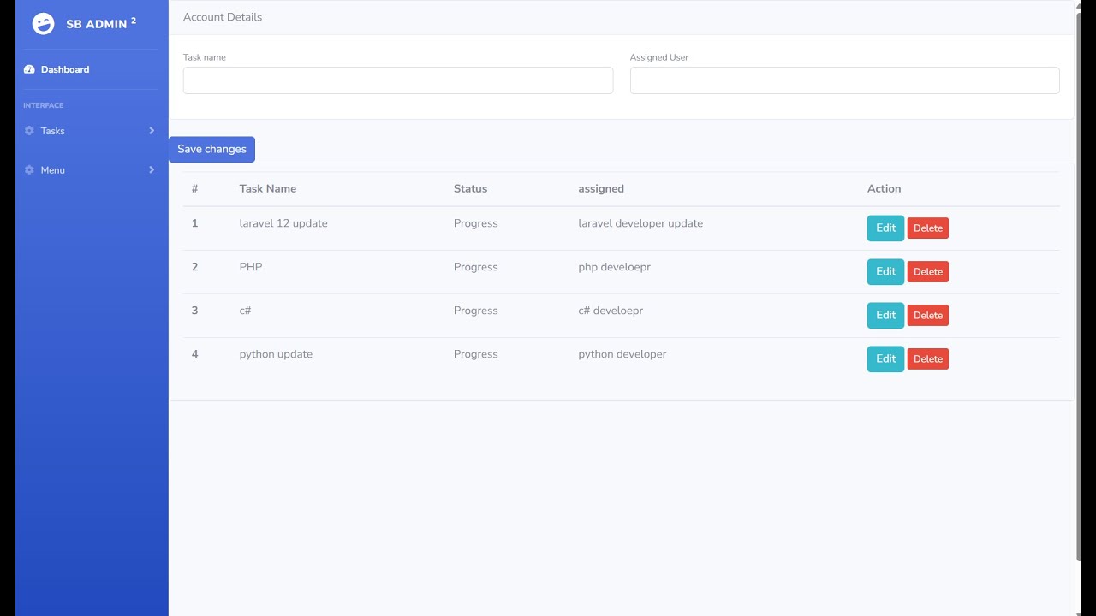The image size is (1096, 616).
Task: Delete the laravel 12 update task
Action: pyautogui.click(x=927, y=228)
